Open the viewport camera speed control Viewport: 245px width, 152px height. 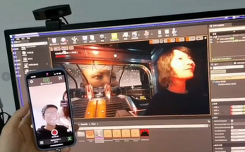pyautogui.click(x=199, y=38)
